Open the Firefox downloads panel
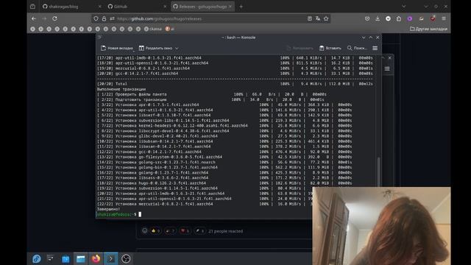 [x=378, y=18]
